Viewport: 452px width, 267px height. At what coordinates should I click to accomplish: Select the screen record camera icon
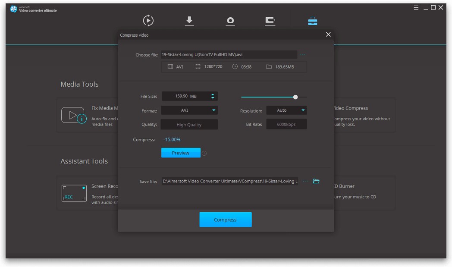(230, 20)
